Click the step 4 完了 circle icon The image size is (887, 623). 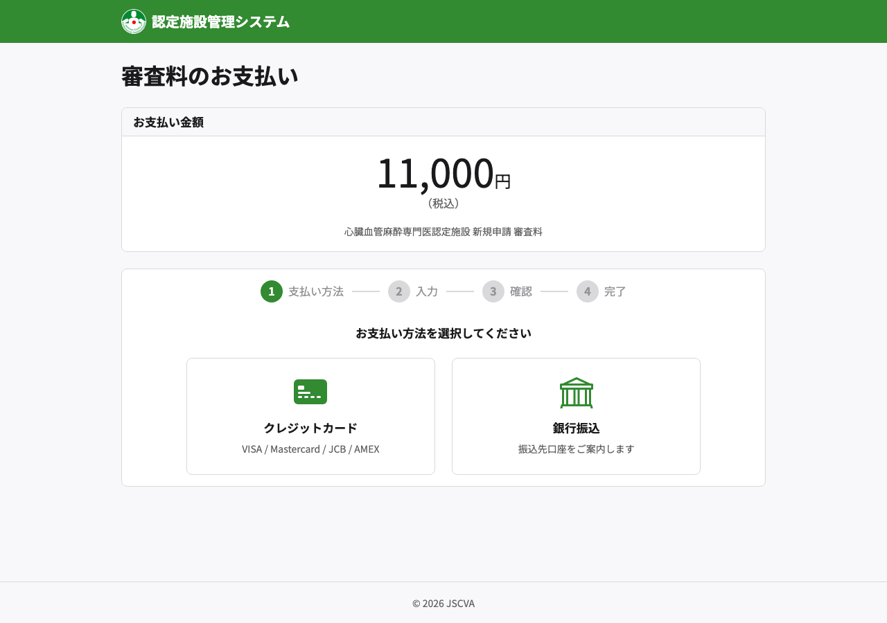(x=587, y=291)
